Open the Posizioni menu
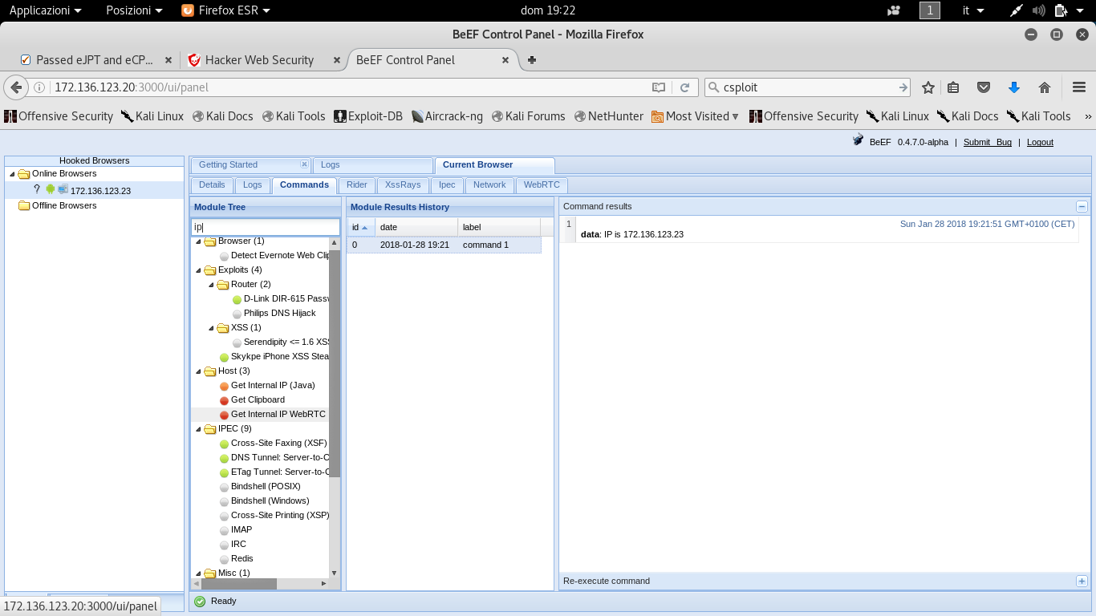1096x616 pixels. [x=134, y=10]
